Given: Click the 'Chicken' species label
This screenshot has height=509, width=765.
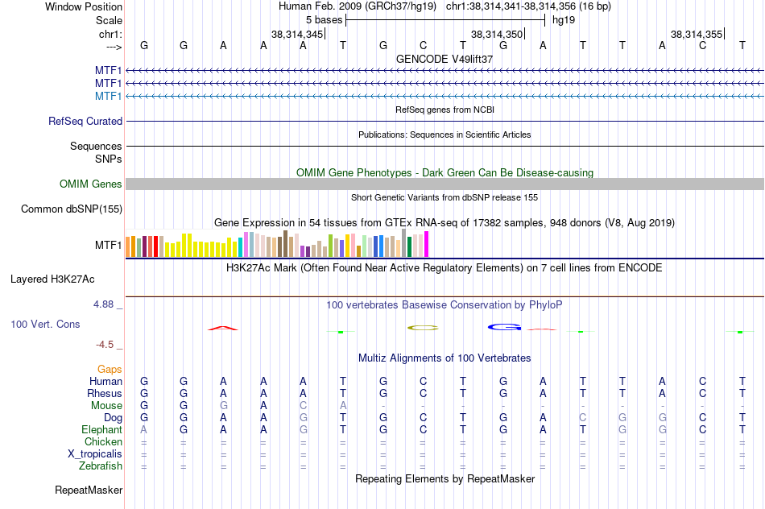Looking at the screenshot, I should tap(103, 441).
